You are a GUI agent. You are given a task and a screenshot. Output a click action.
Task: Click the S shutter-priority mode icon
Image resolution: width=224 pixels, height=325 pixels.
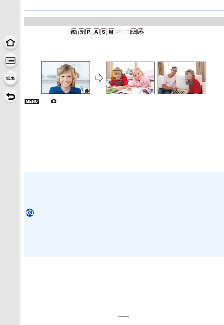(104, 32)
